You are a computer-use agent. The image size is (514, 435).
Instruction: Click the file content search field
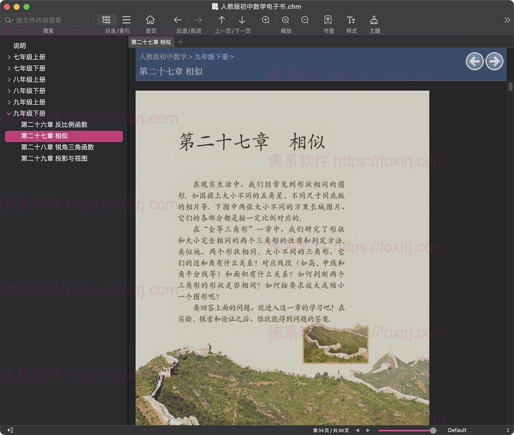[52, 20]
